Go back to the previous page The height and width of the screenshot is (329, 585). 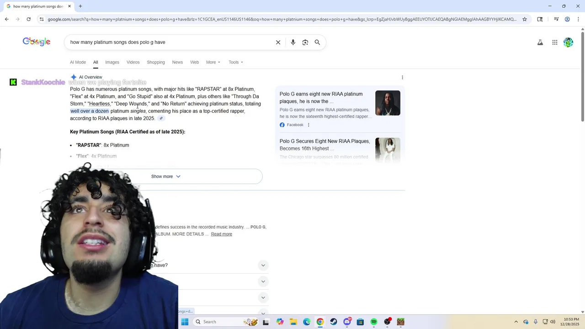(6, 19)
